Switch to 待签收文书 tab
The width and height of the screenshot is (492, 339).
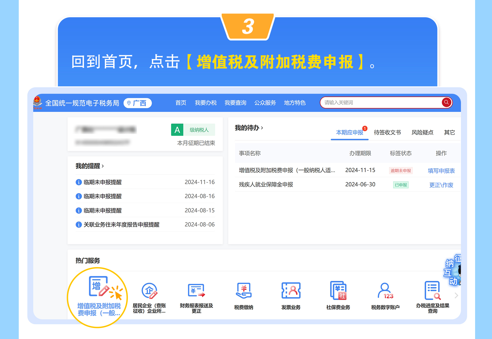pyautogui.click(x=387, y=132)
